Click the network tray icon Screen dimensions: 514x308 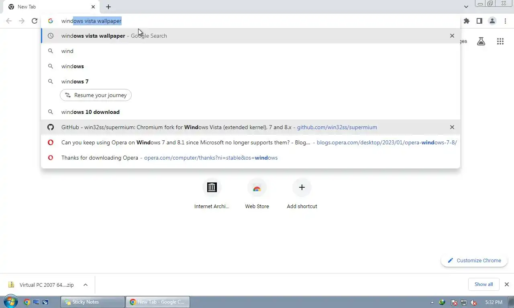tap(464, 302)
